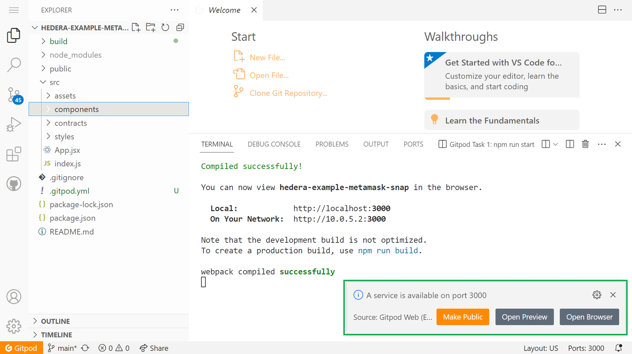Screen dimensions: 632x354
Task: Switch to the PORTS tab
Action: (x=413, y=144)
